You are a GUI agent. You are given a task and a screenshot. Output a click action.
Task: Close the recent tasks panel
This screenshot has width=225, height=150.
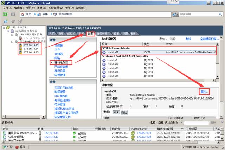click(x=222, y=122)
